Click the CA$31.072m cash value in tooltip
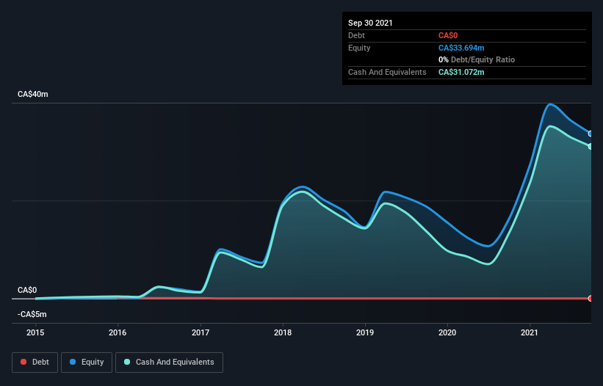 pyautogui.click(x=461, y=72)
